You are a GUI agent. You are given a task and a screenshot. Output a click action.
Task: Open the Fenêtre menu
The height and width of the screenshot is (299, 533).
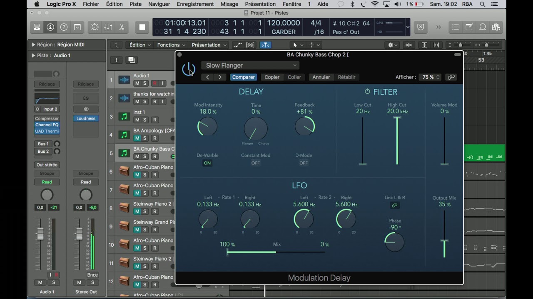(291, 4)
